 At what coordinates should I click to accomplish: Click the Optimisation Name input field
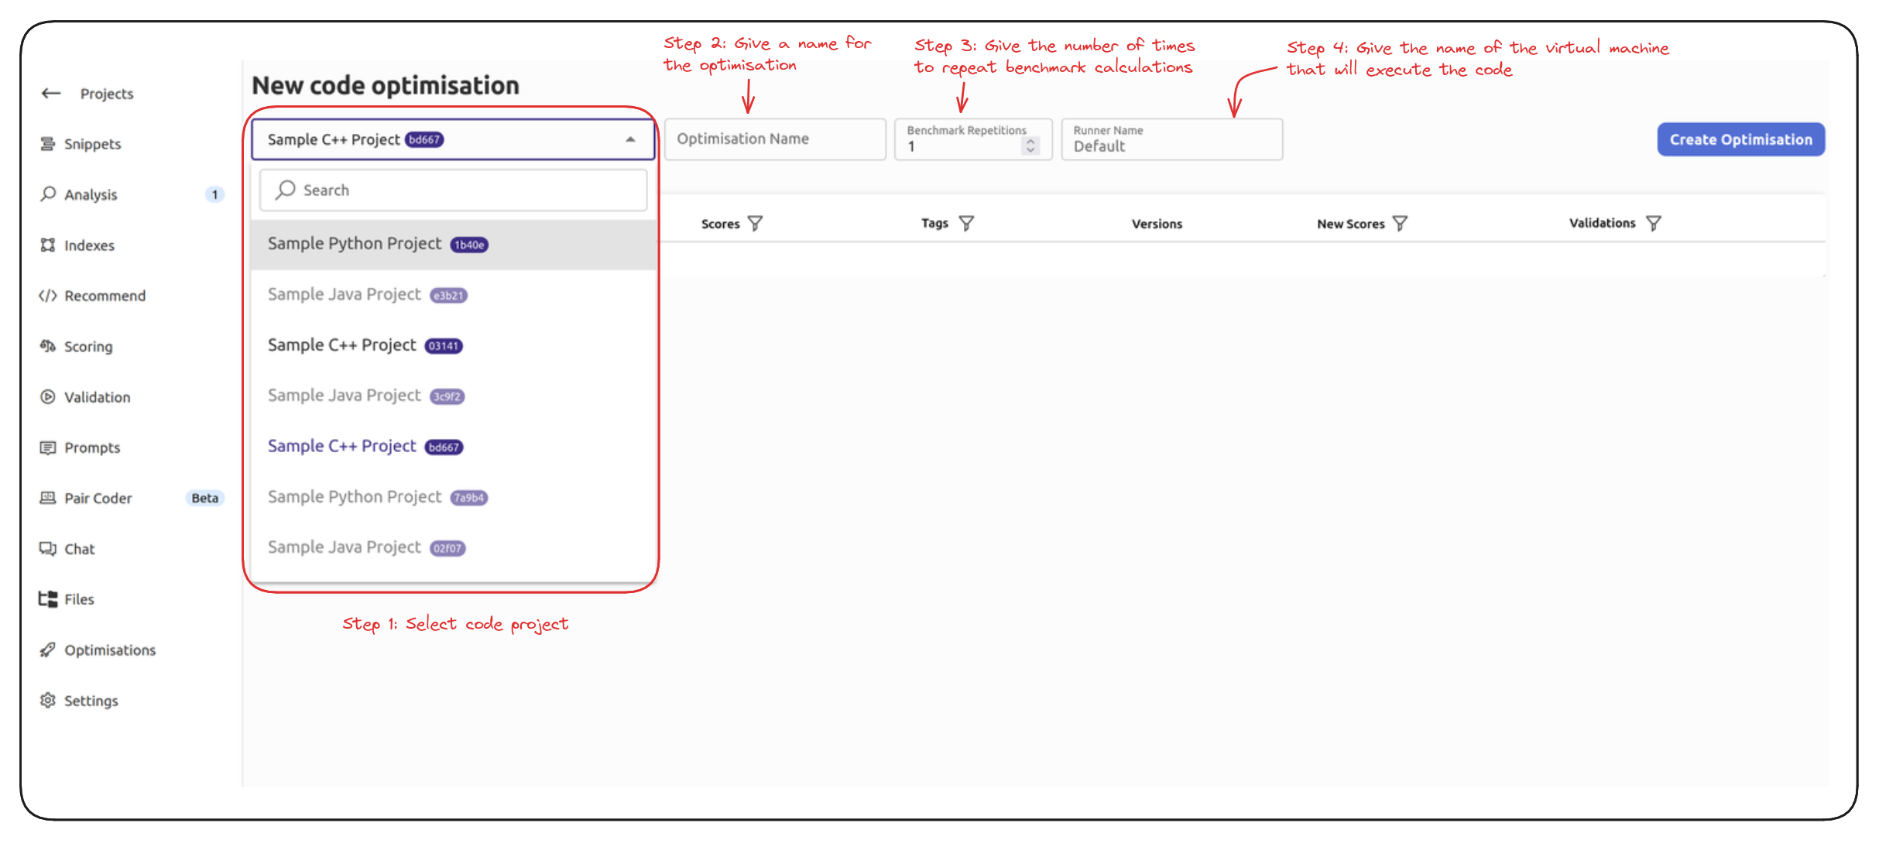point(778,139)
